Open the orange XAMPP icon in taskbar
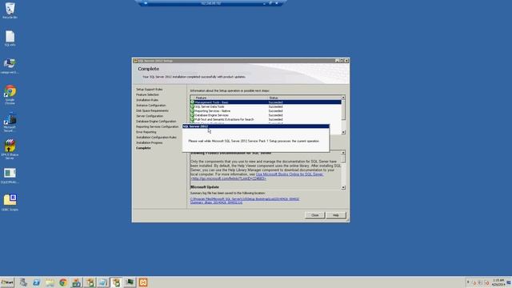 (143, 282)
